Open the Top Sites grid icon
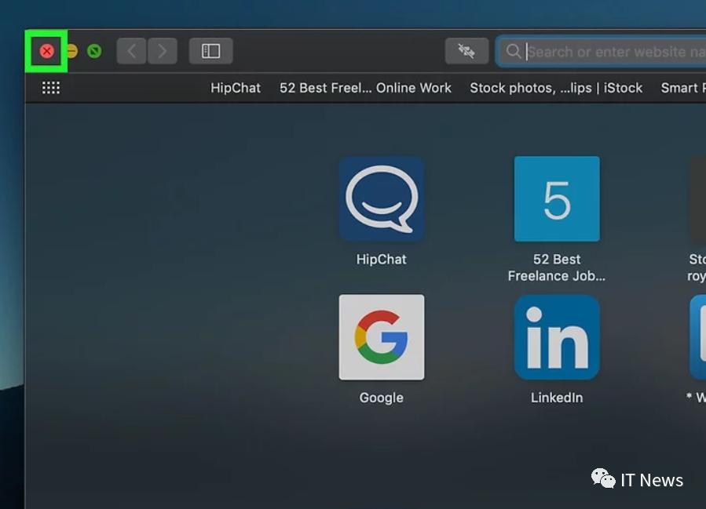706x509 pixels. pyautogui.click(x=51, y=88)
